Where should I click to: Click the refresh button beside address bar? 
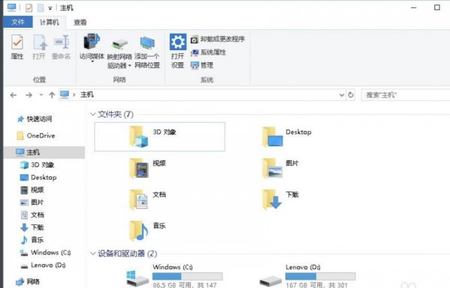pos(351,95)
